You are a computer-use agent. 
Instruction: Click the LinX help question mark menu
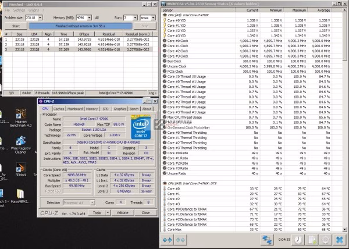(x=43, y=10)
